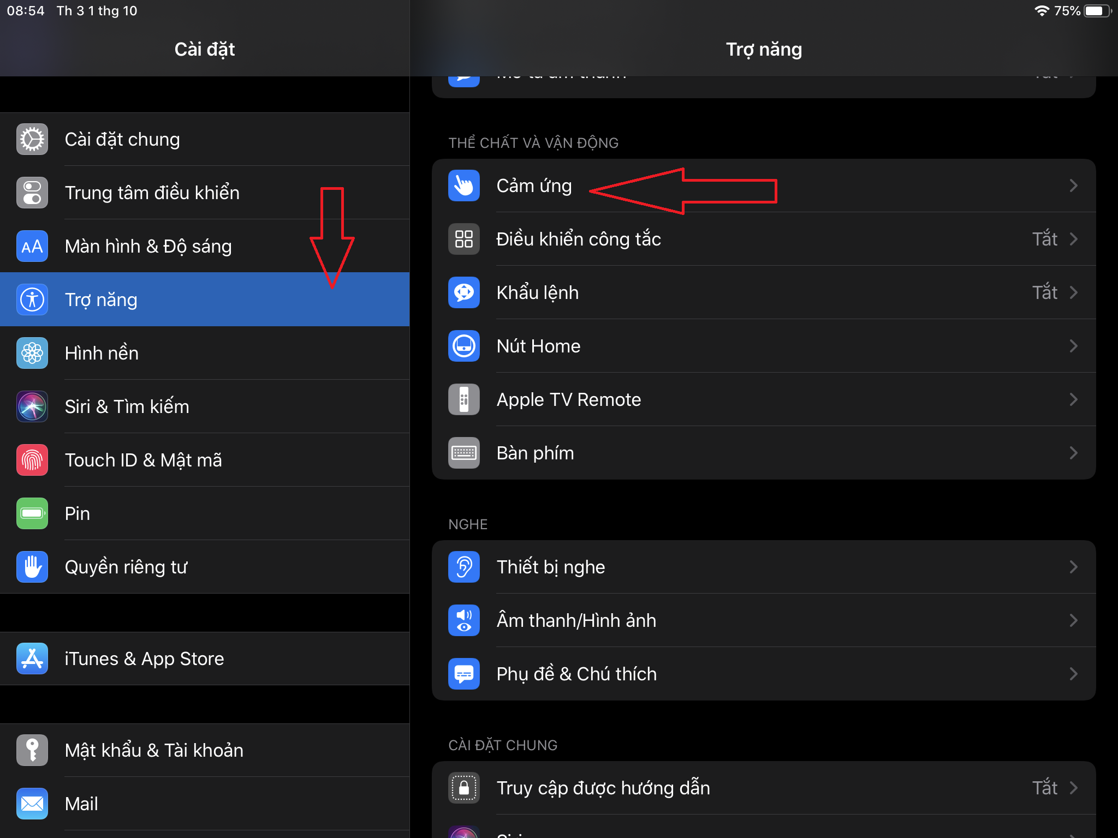This screenshot has height=838, width=1118.
Task: Tap the Phụ đề & Chú thích icon
Action: coord(464,674)
